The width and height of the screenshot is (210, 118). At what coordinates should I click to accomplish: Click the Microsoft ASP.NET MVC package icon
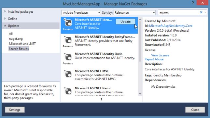[x=68, y=74]
